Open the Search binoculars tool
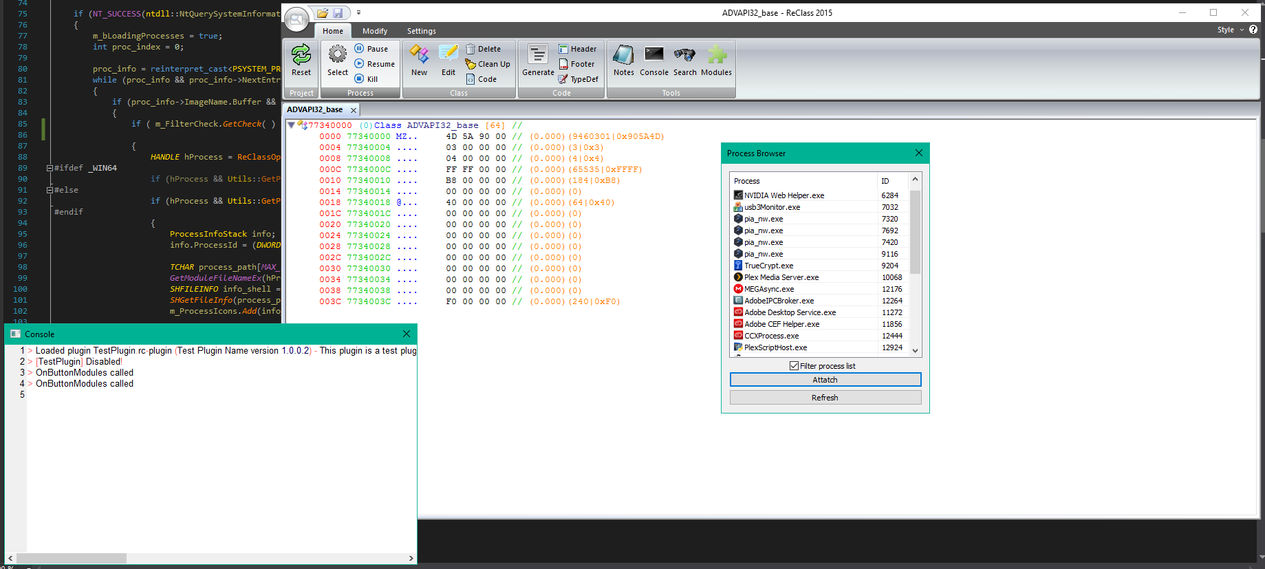 (684, 55)
